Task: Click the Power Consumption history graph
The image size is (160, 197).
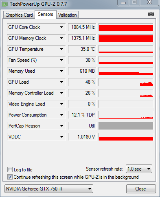Action: pos(126,115)
